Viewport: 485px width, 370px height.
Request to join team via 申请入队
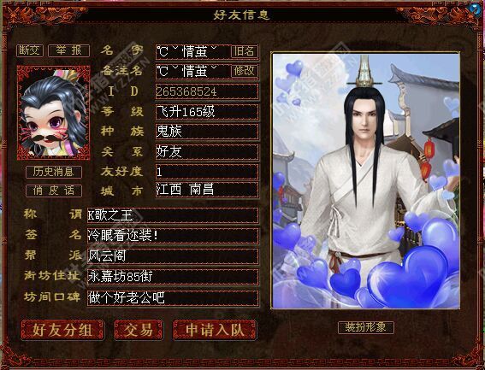pos(215,330)
